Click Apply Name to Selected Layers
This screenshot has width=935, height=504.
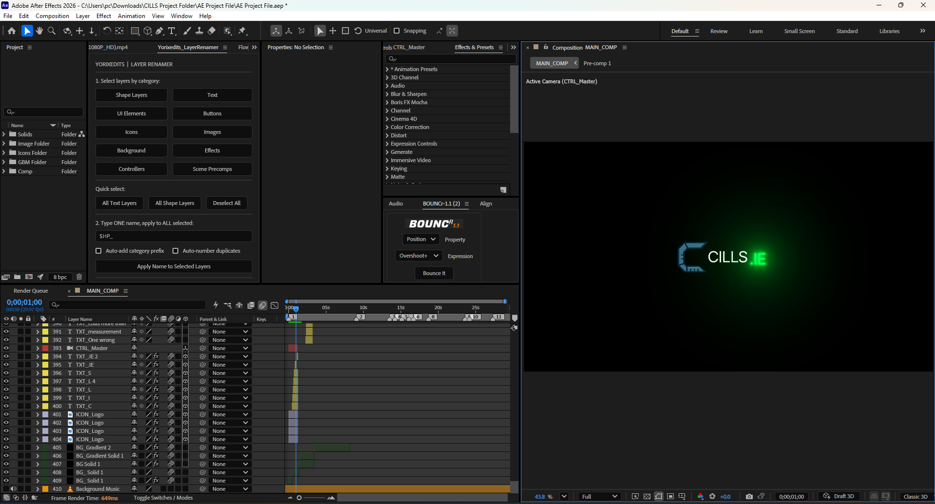pos(174,266)
